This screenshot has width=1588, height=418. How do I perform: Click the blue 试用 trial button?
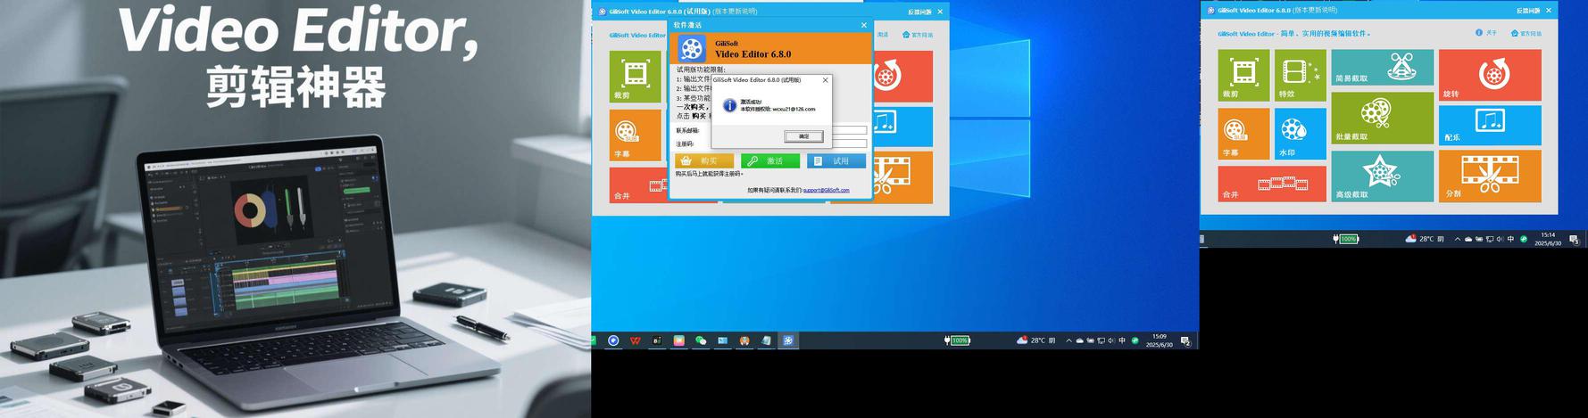click(836, 161)
